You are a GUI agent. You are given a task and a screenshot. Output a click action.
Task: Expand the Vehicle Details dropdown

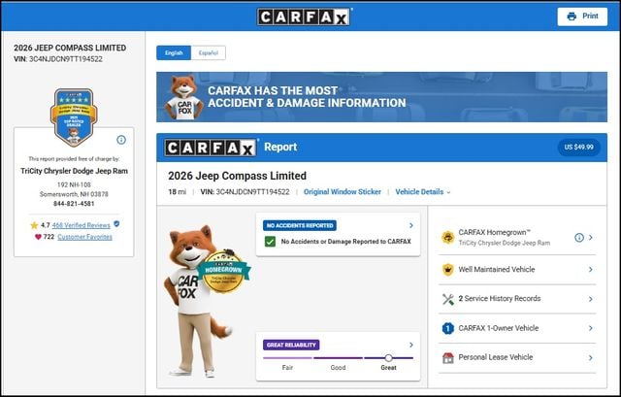coord(423,192)
